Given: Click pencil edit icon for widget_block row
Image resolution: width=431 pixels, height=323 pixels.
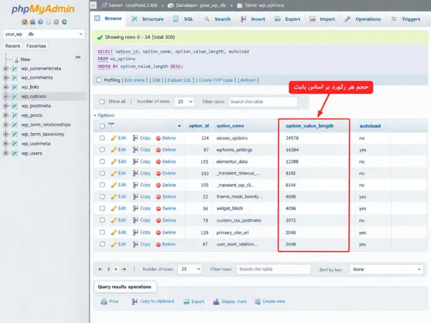Looking at the screenshot, I should pyautogui.click(x=114, y=209).
